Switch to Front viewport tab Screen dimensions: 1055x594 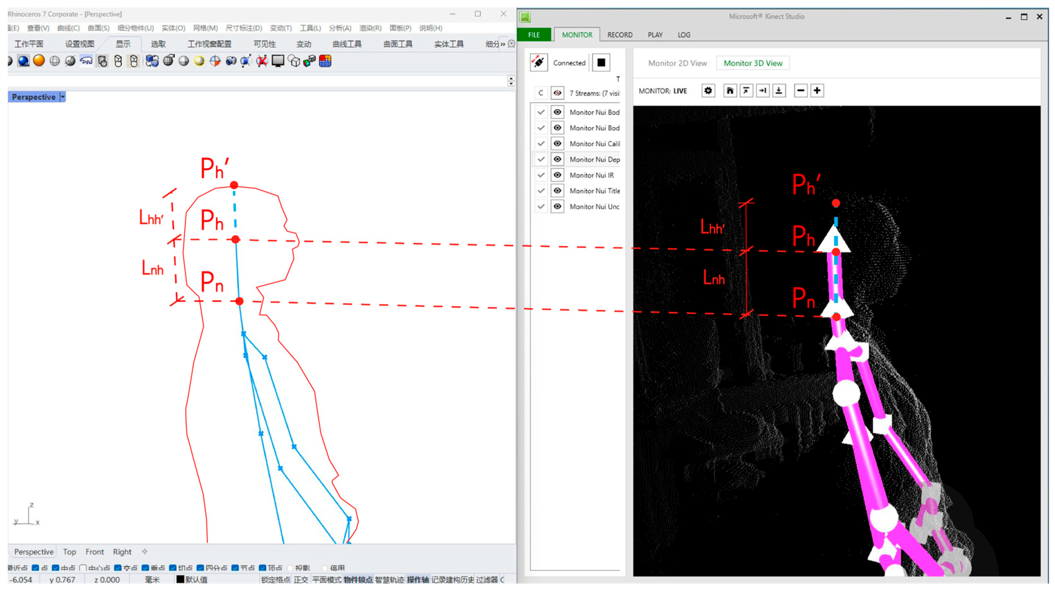[x=95, y=552]
